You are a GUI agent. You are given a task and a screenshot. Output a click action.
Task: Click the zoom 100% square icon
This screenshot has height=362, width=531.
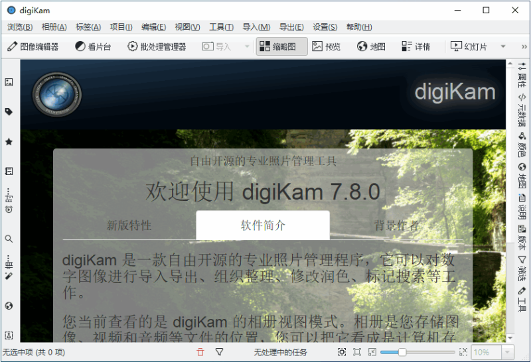tap(357, 352)
